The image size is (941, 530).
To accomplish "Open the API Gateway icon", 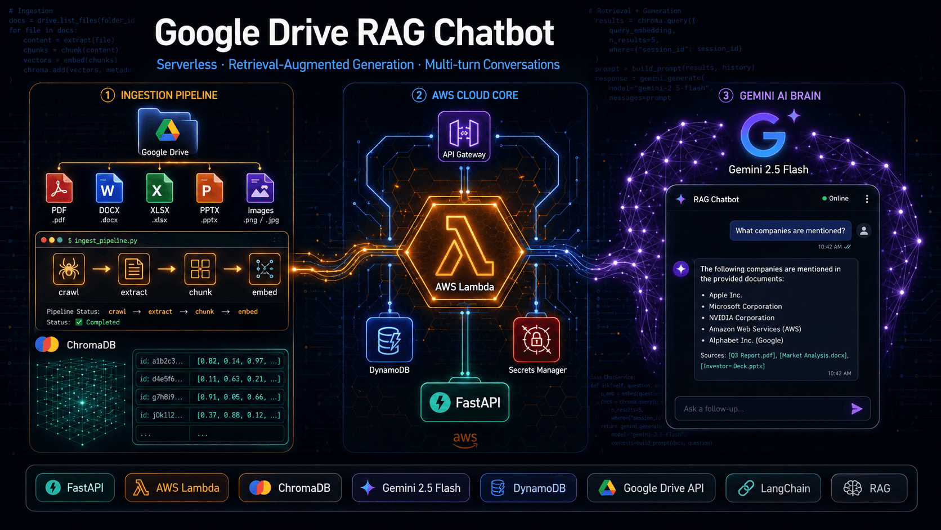I will click(464, 136).
